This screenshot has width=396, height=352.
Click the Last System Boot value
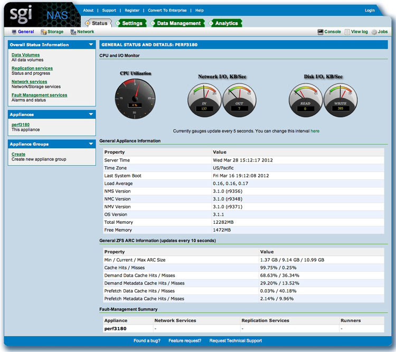[241, 176]
